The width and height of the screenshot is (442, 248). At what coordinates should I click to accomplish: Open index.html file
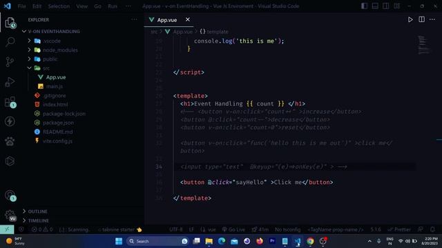pos(55,105)
